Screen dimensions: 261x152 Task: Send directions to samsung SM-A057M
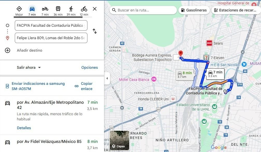(x=38, y=86)
